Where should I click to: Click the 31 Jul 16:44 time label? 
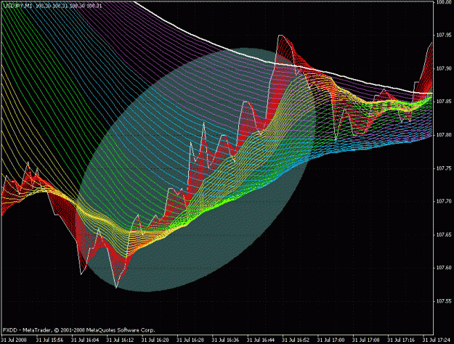click(x=261, y=340)
